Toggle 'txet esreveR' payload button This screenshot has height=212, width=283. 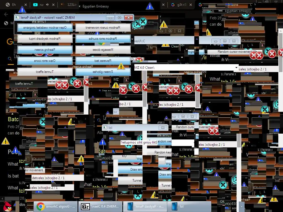click(x=103, y=61)
